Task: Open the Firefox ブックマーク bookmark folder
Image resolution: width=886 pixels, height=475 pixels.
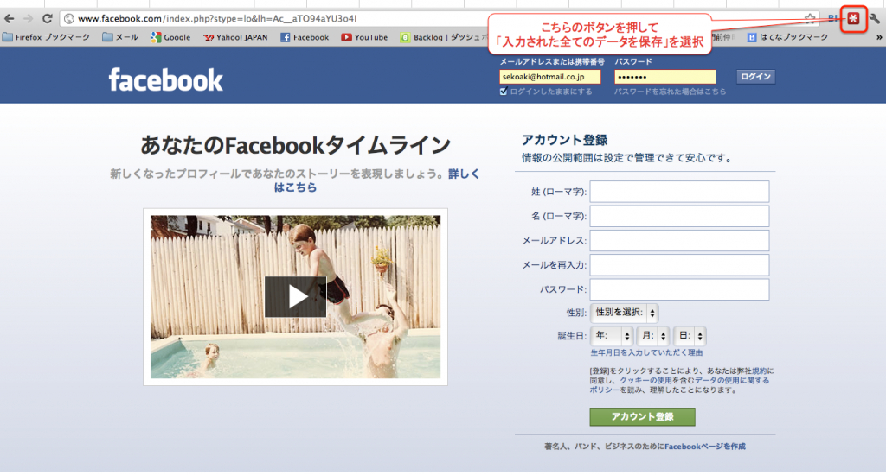Action: [x=47, y=37]
